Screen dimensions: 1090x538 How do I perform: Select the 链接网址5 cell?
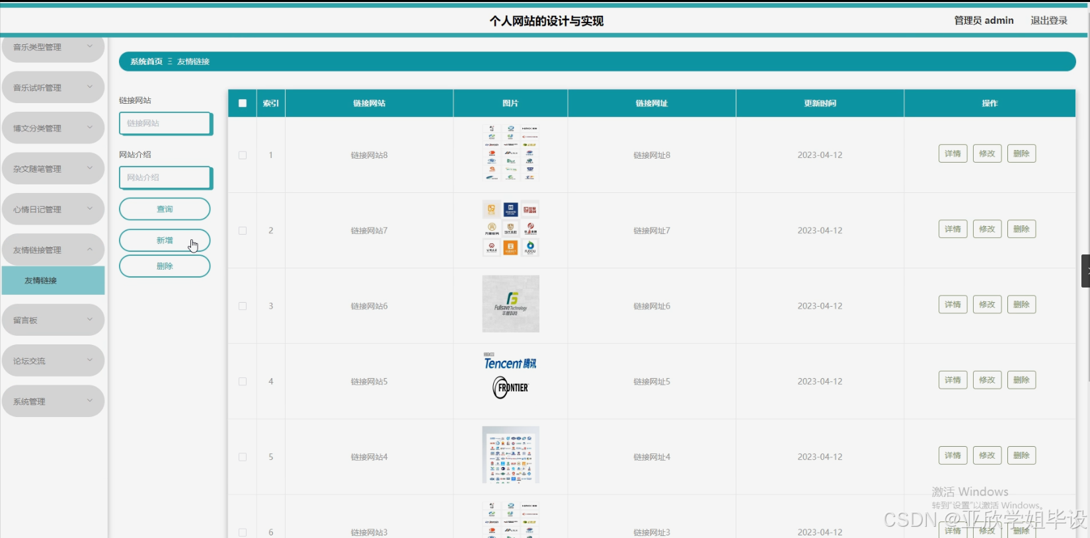652,381
